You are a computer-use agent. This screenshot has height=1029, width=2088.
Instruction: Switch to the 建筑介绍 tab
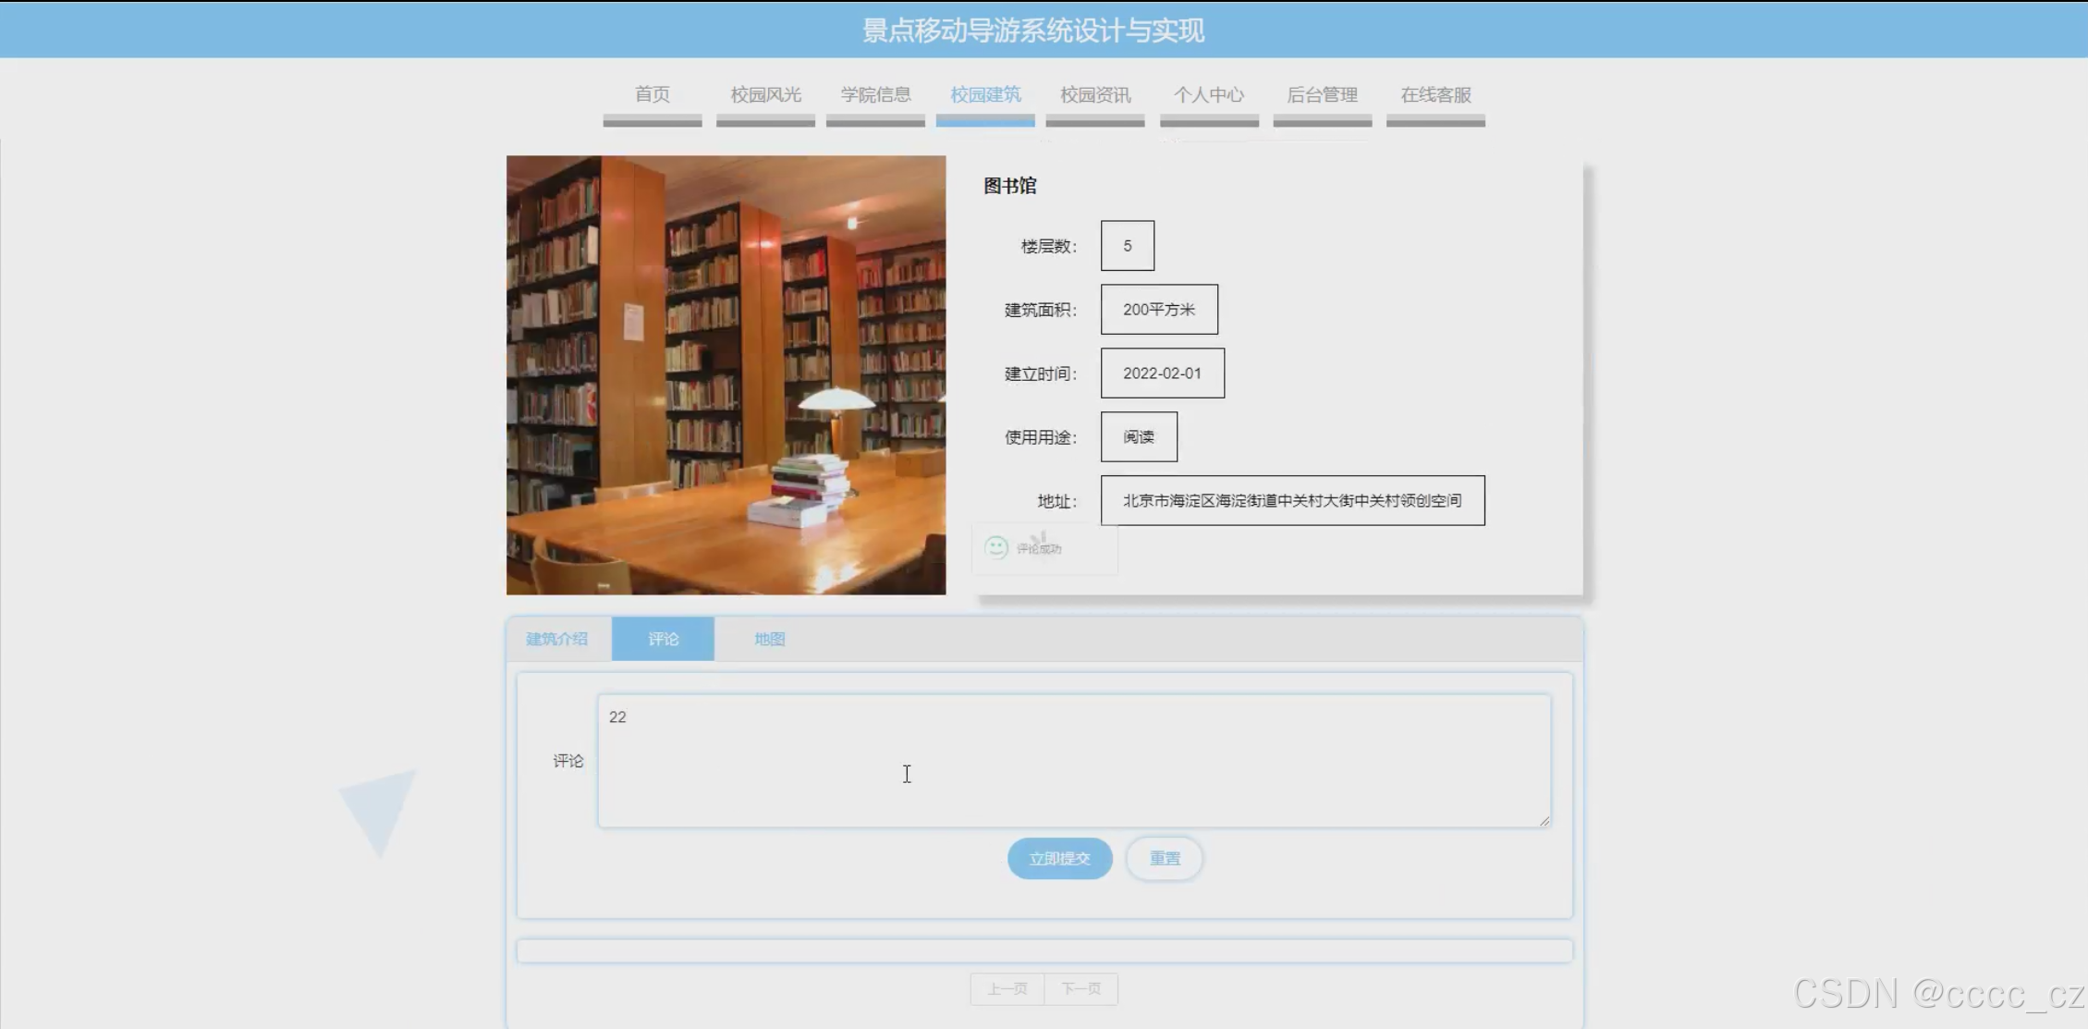[556, 639]
